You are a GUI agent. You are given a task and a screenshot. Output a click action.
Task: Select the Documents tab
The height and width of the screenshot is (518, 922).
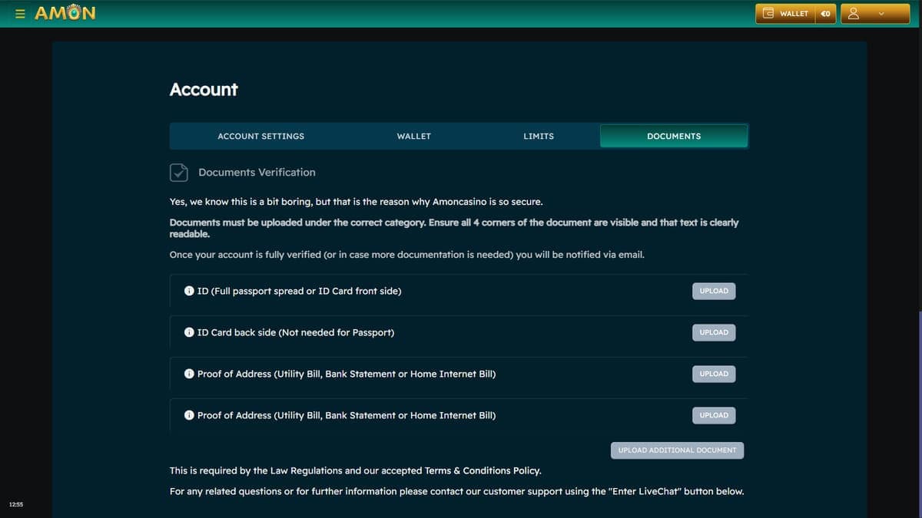tap(674, 136)
